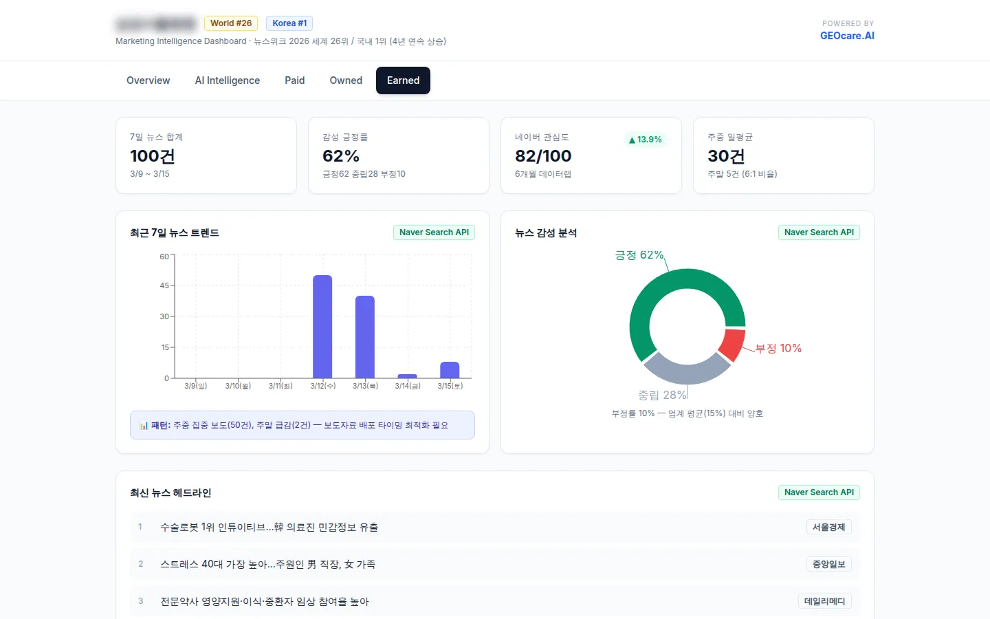This screenshot has width=990, height=619.
Task: Click Naver Search API badge in 헤드라인 panel
Action: pos(819,492)
